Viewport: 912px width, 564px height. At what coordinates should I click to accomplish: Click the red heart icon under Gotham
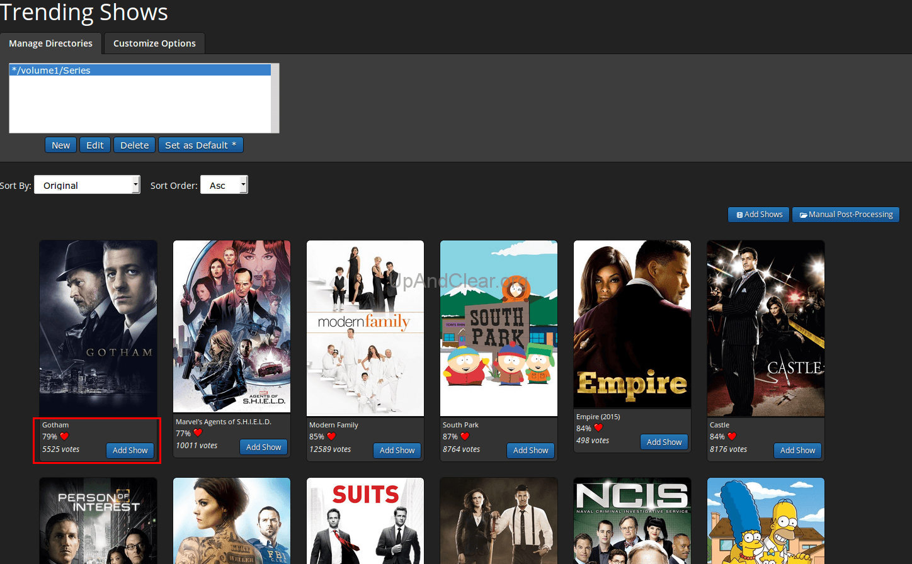[64, 436]
